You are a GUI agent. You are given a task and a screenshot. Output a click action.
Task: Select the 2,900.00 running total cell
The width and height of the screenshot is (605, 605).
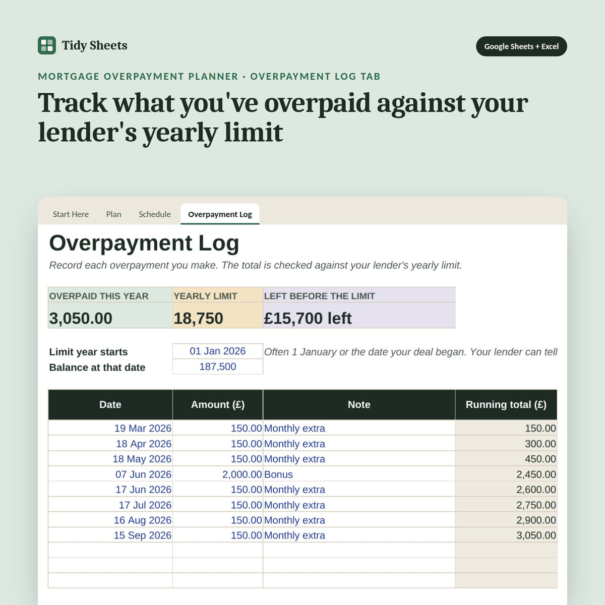pyautogui.click(x=506, y=520)
